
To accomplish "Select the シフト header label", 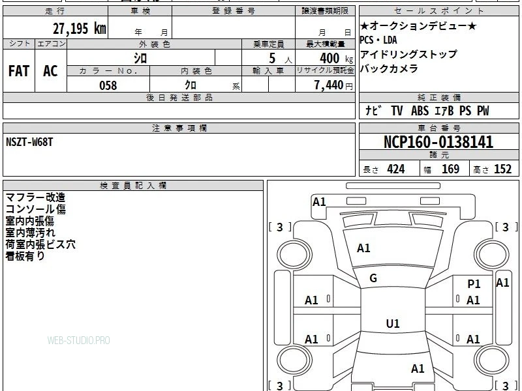I will pyautogui.click(x=19, y=44).
